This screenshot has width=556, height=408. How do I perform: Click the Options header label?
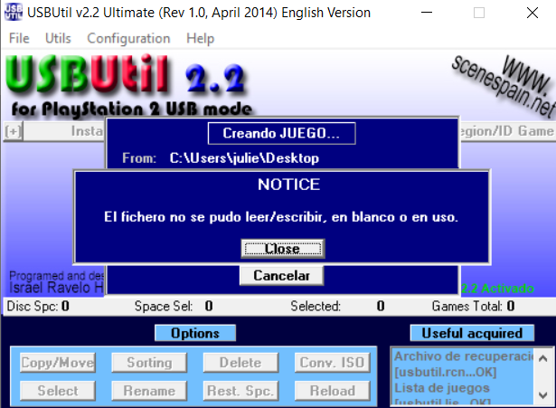tap(195, 333)
